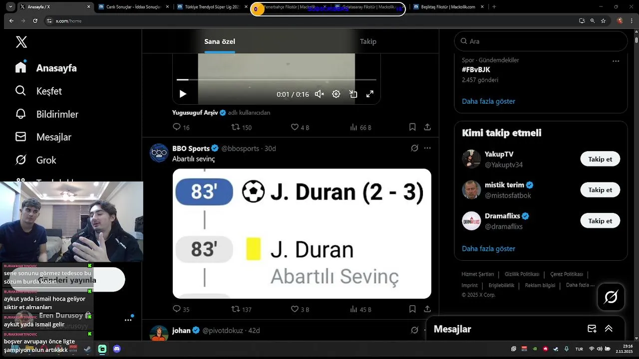The image size is (639, 359).
Task: Click Grok icon on johan's post
Action: click(414, 330)
